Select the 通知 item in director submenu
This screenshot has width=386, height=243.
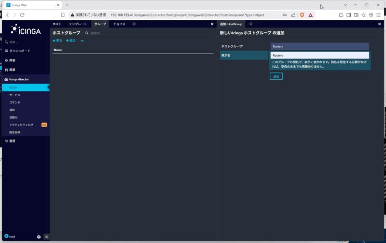click(x=12, y=110)
